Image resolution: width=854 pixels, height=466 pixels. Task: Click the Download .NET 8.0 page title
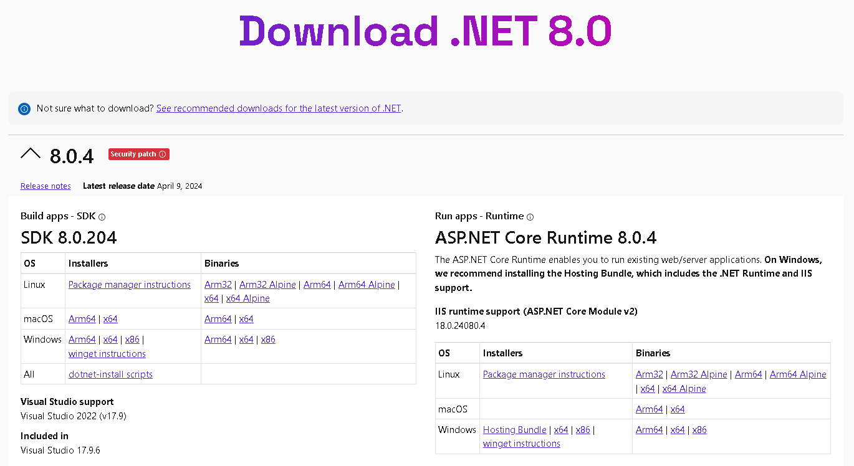(426, 31)
